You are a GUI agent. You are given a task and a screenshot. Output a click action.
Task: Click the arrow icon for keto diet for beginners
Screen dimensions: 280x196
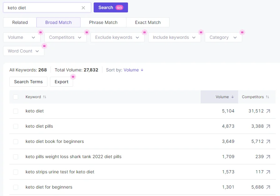point(268,187)
